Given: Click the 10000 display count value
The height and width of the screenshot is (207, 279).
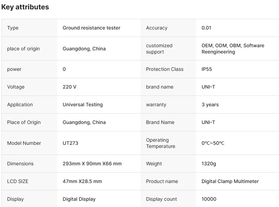Looking at the screenshot, I should (x=209, y=199).
